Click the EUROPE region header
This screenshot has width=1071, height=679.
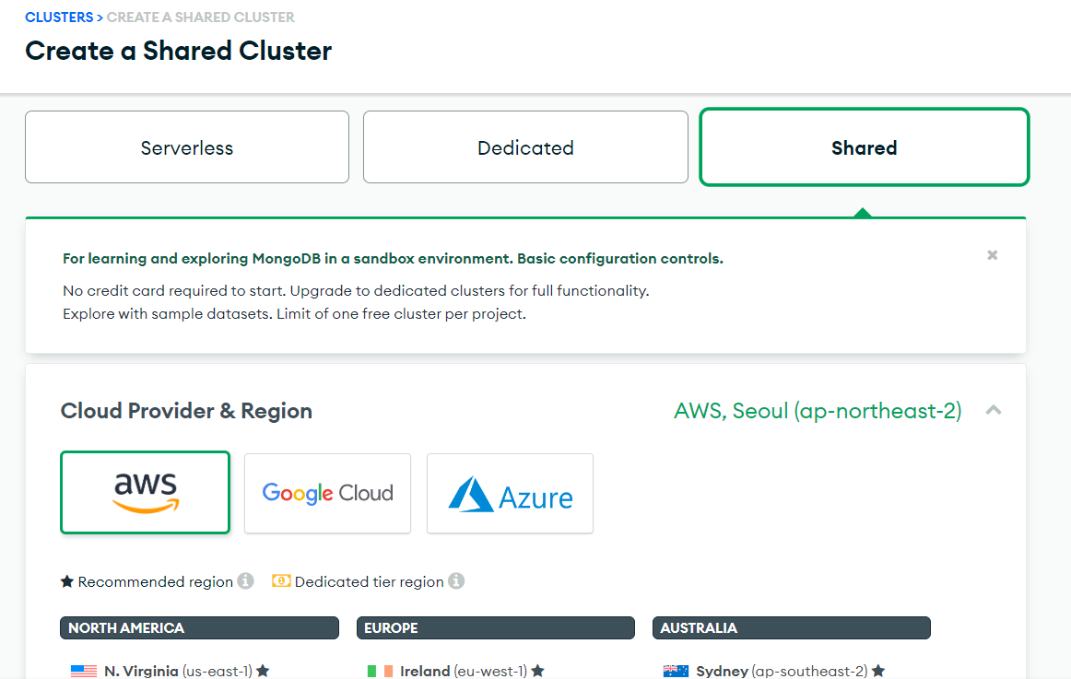(496, 627)
